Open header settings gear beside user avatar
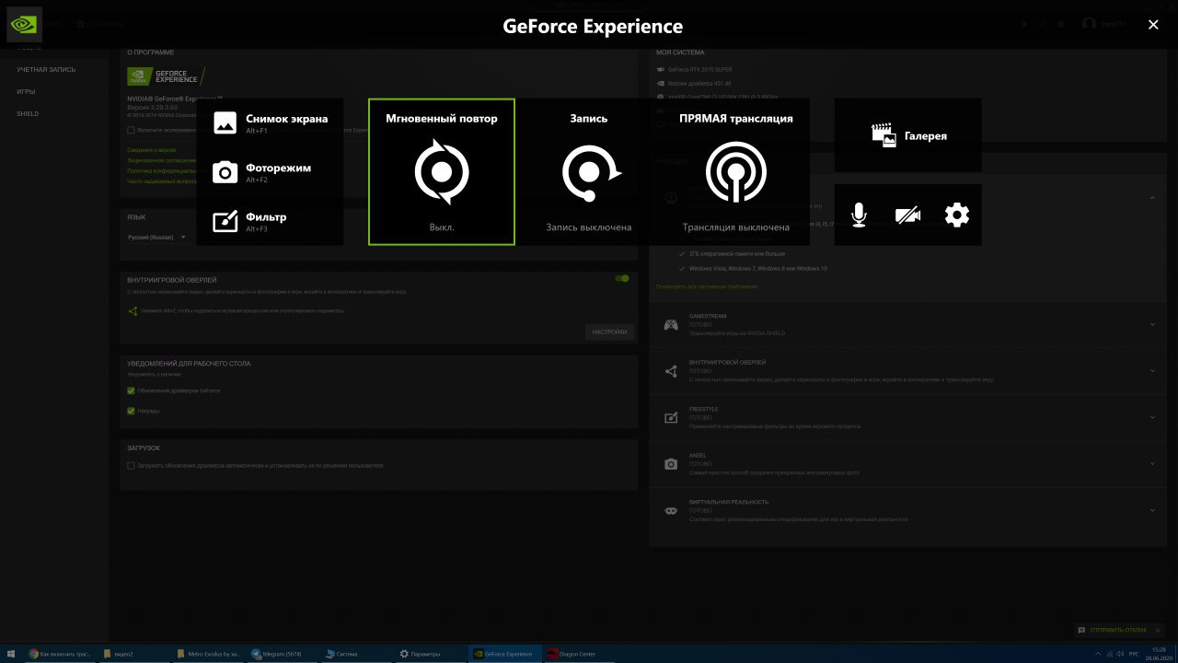Image resolution: width=1178 pixels, height=663 pixels. [1061, 24]
